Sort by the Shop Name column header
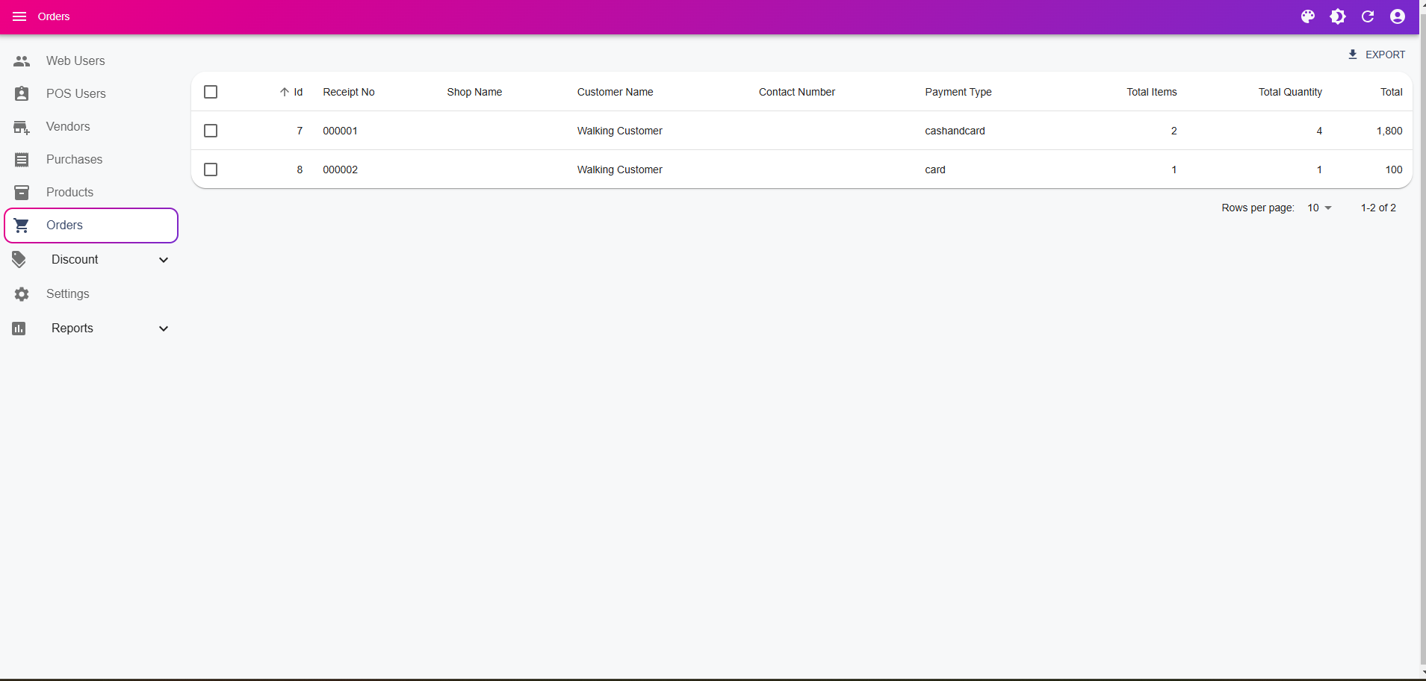The width and height of the screenshot is (1426, 681). (474, 92)
